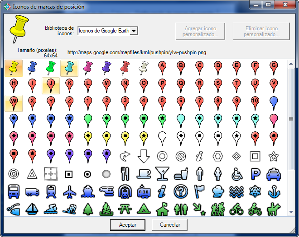Select the red marker labeled M

[106, 86]
